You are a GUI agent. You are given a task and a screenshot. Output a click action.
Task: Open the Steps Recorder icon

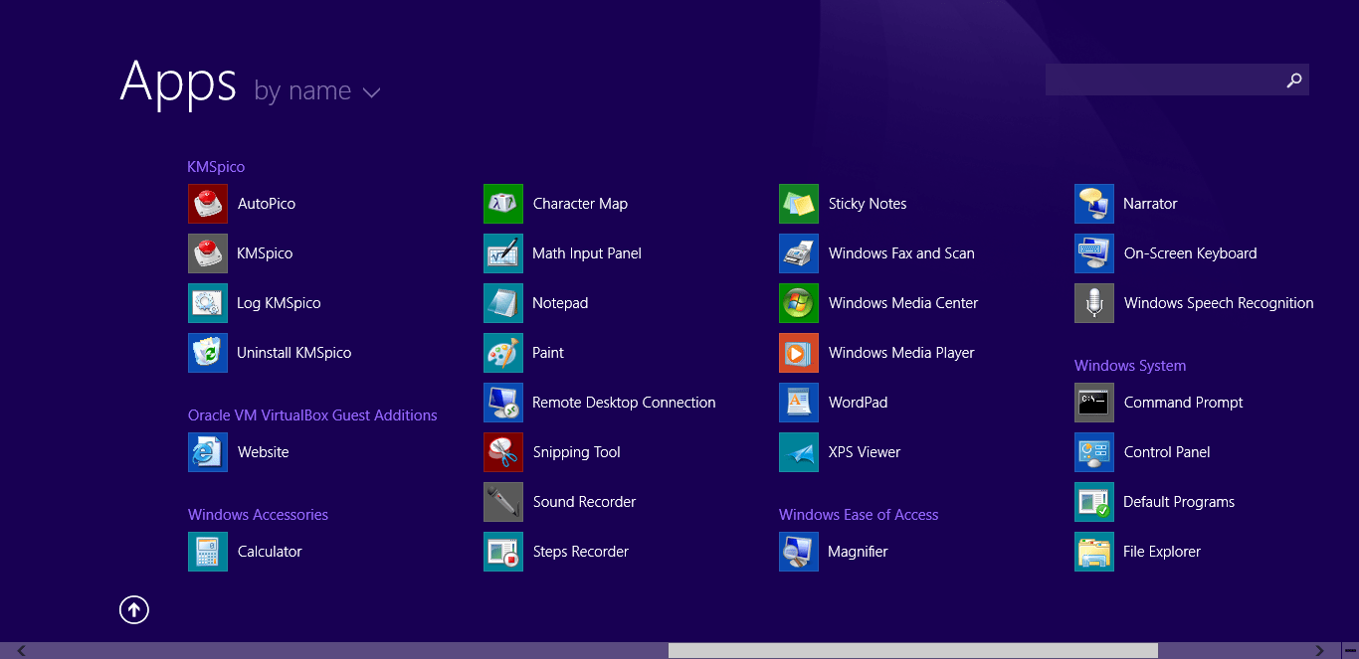503,552
